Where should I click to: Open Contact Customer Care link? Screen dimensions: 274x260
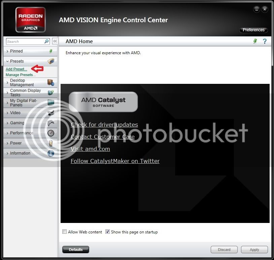click(x=103, y=137)
